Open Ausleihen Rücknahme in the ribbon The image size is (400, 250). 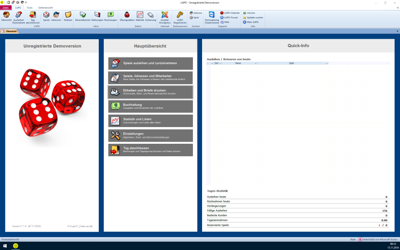19,17
